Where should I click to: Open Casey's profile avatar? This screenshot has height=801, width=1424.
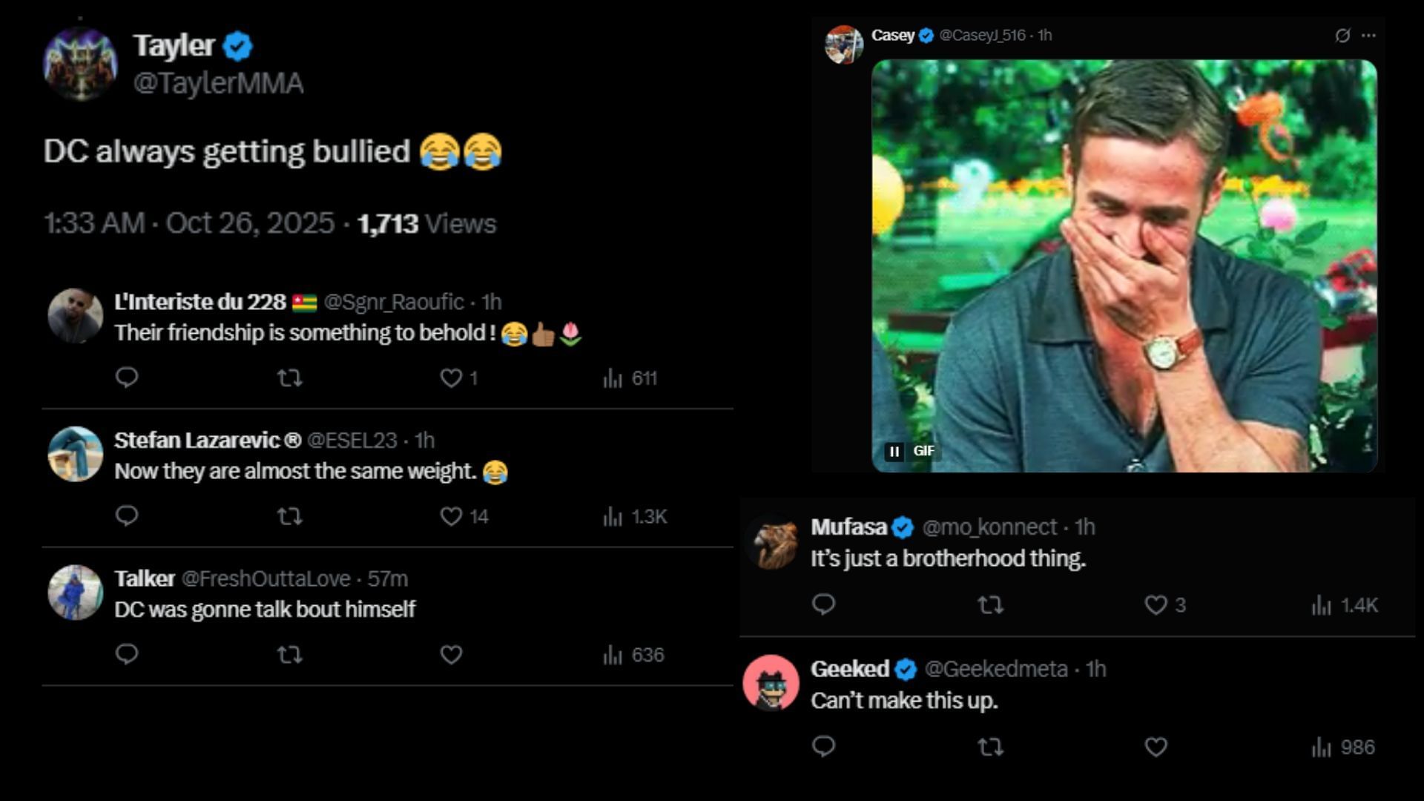click(x=844, y=44)
